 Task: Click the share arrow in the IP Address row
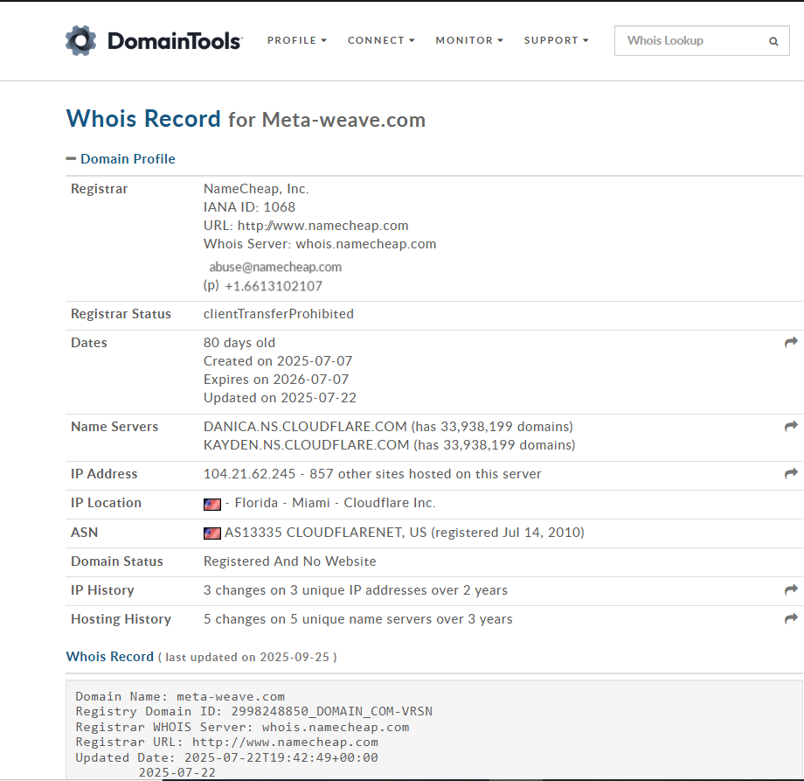791,474
